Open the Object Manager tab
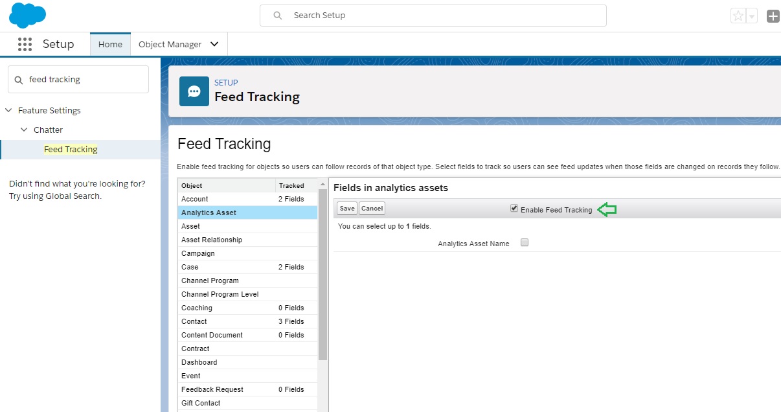The width and height of the screenshot is (781, 412). [x=170, y=44]
